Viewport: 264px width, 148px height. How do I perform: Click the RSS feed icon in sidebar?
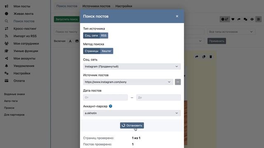click(x=7, y=36)
